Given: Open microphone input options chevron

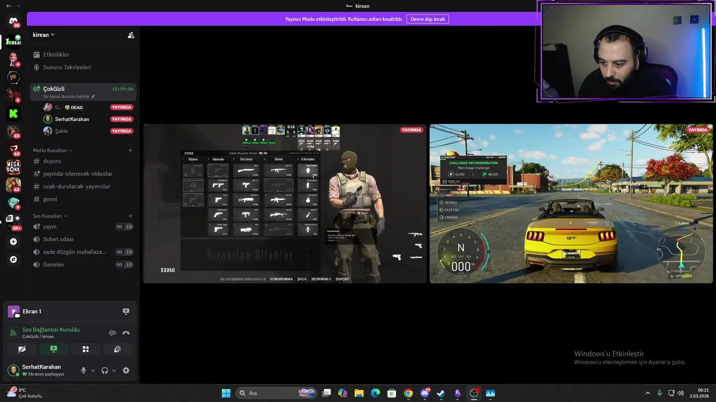Looking at the screenshot, I should tap(93, 370).
